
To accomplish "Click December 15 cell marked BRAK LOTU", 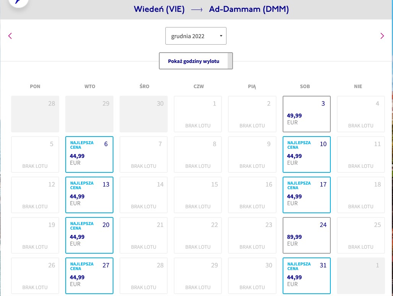I will coord(198,195).
